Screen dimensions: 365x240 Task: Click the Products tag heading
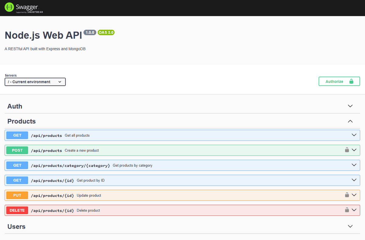point(22,121)
